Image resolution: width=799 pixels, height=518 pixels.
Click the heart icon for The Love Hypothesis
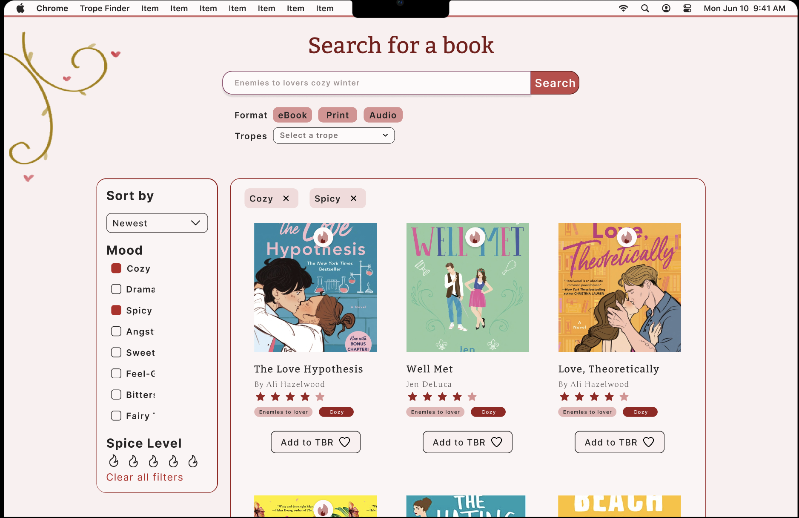tap(345, 442)
